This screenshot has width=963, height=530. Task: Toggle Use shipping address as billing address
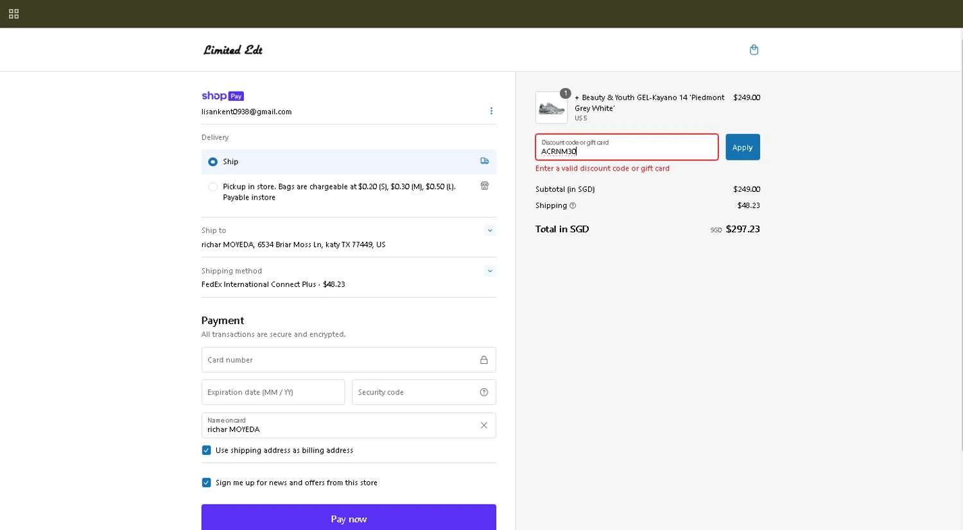[x=206, y=450]
